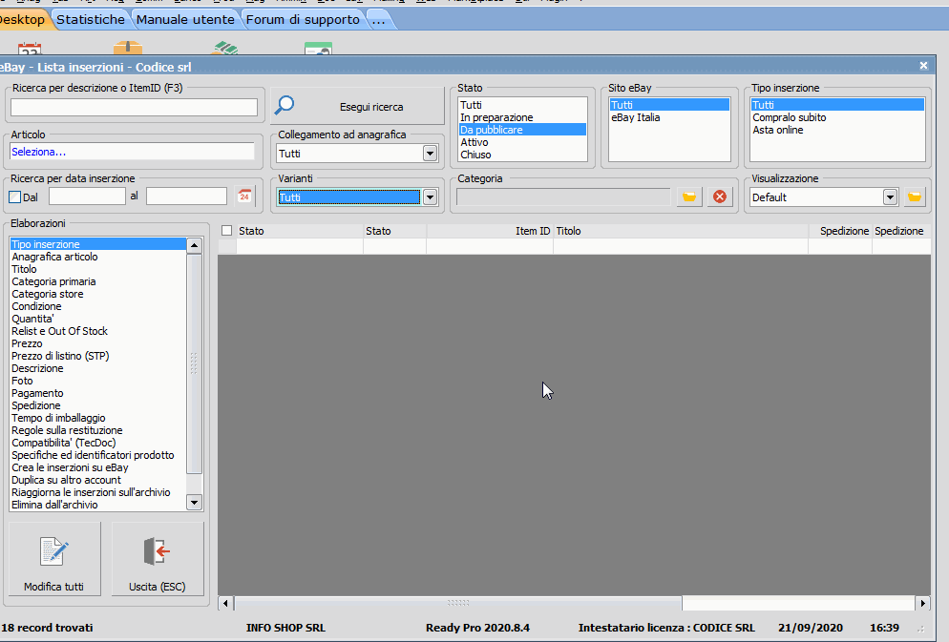Click Elaborazioni list scroll down arrow
The height and width of the screenshot is (642, 949).
194,503
